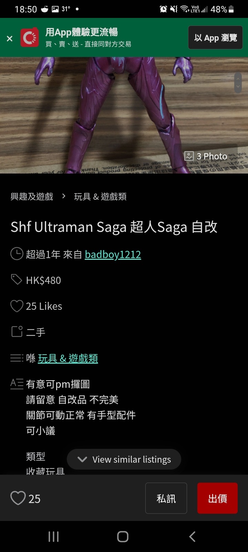Expand View similar listings

pyautogui.click(x=124, y=459)
